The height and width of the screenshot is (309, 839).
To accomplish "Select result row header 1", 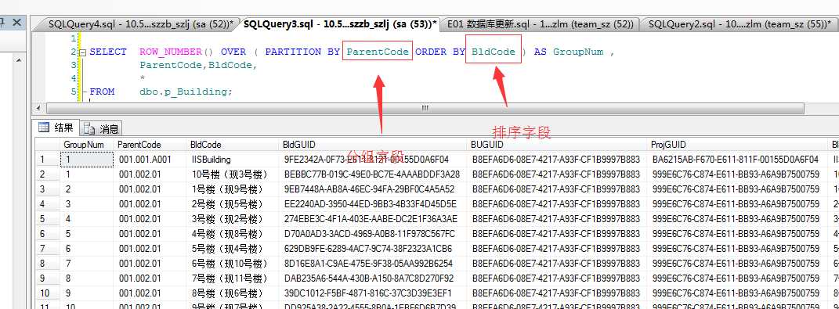I will 47,160.
